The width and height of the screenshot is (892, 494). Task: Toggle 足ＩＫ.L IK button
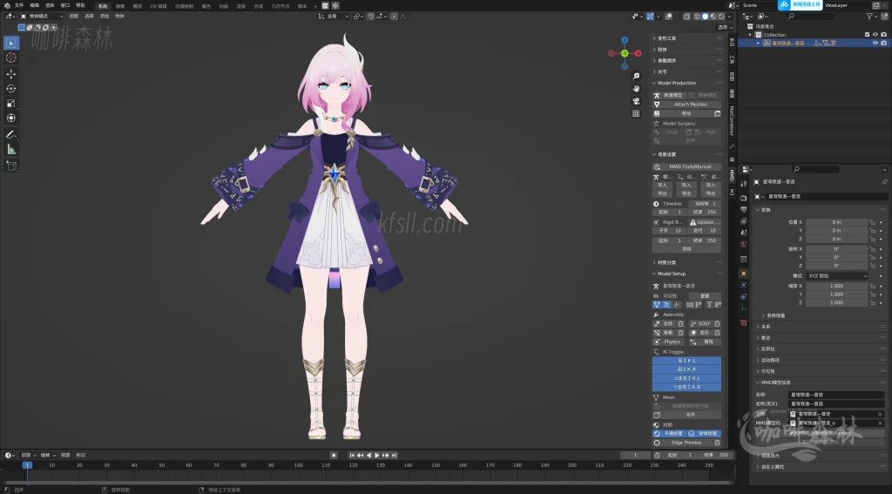coord(686,361)
